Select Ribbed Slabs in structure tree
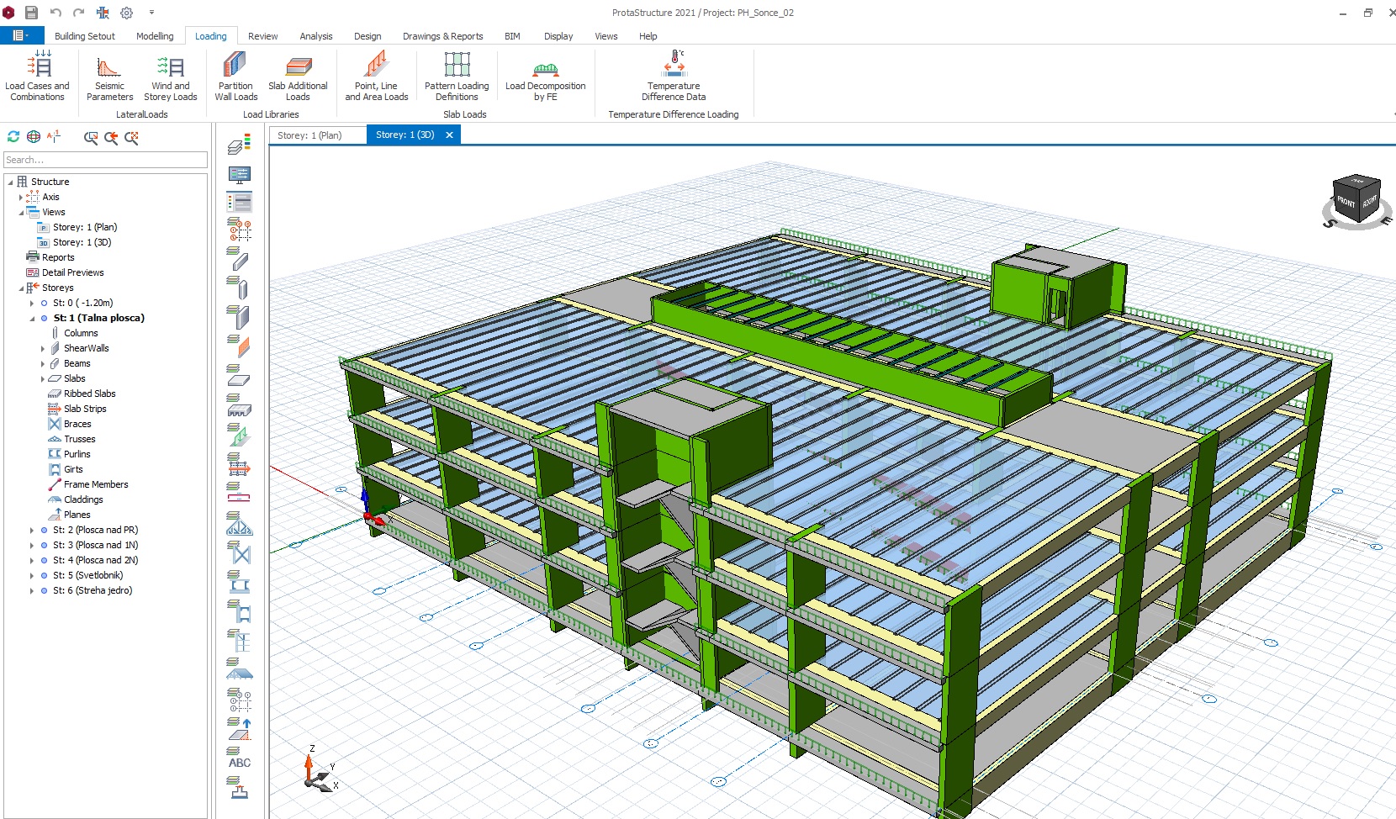This screenshot has width=1396, height=819. tap(89, 394)
